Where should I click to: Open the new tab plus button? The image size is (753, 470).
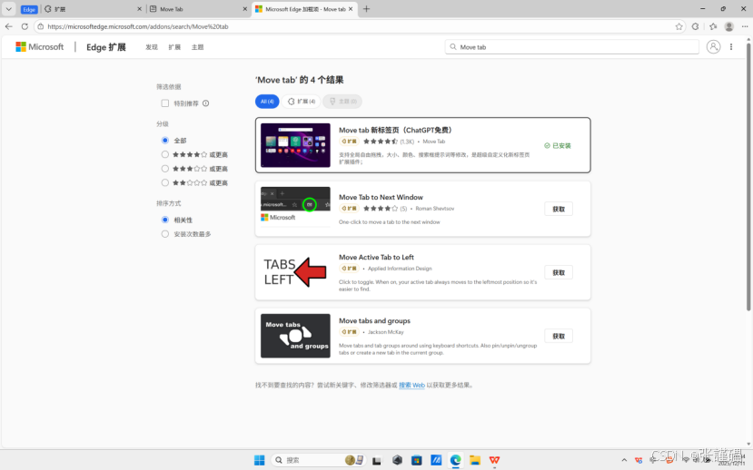(366, 9)
